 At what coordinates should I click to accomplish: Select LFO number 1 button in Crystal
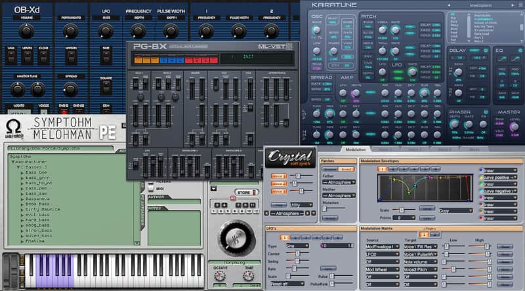(x=284, y=237)
